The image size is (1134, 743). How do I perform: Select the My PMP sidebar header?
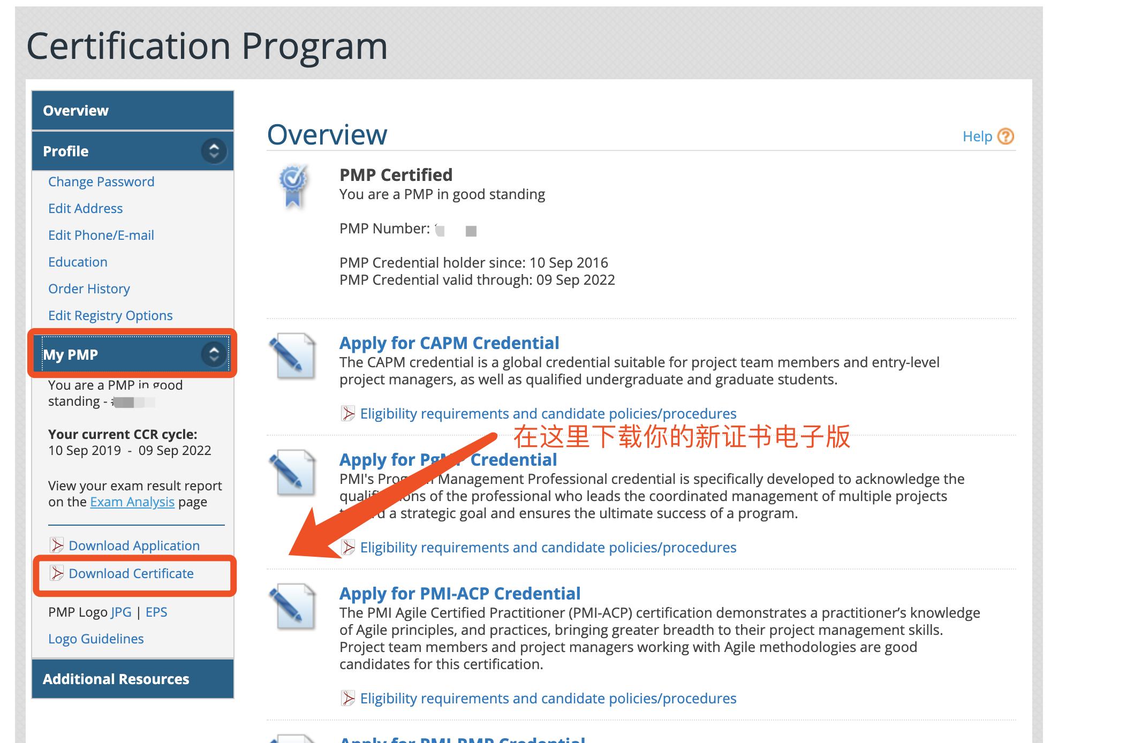pos(71,355)
